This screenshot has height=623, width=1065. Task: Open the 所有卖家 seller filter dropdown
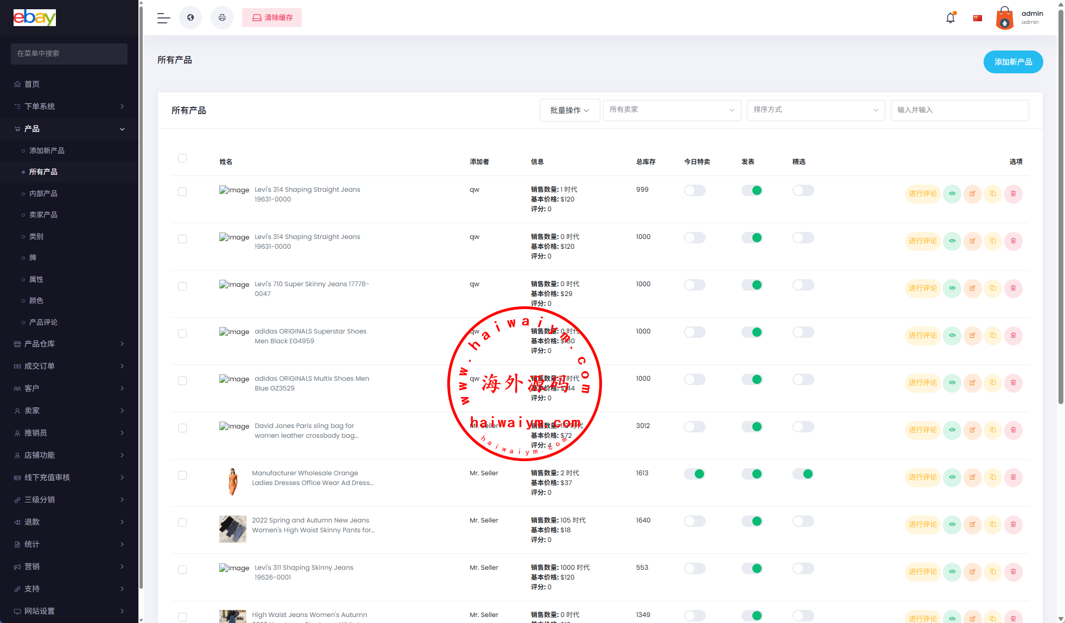point(671,110)
